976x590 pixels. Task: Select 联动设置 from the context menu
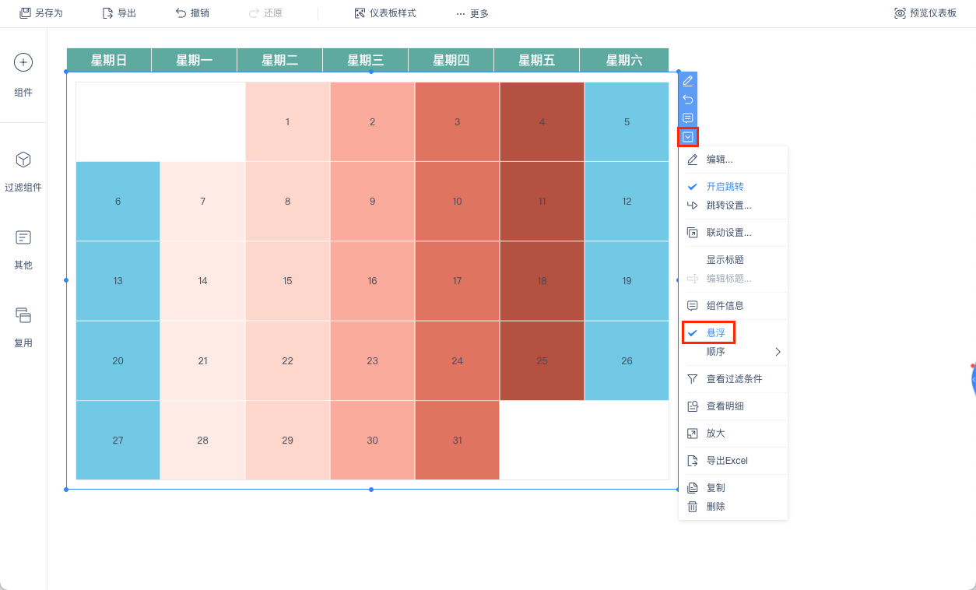click(728, 233)
